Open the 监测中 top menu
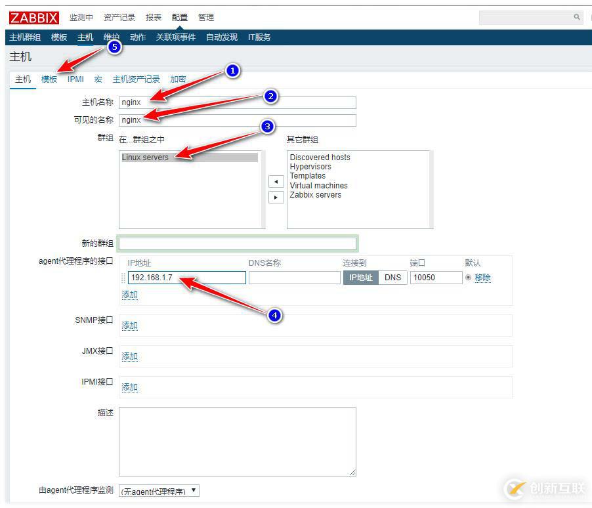This screenshot has width=592, height=508. (x=81, y=17)
